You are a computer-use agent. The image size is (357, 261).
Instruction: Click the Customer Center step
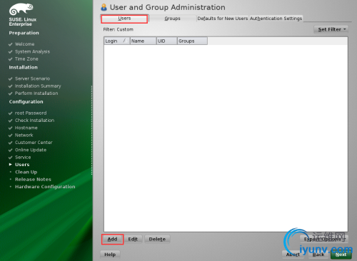34,143
